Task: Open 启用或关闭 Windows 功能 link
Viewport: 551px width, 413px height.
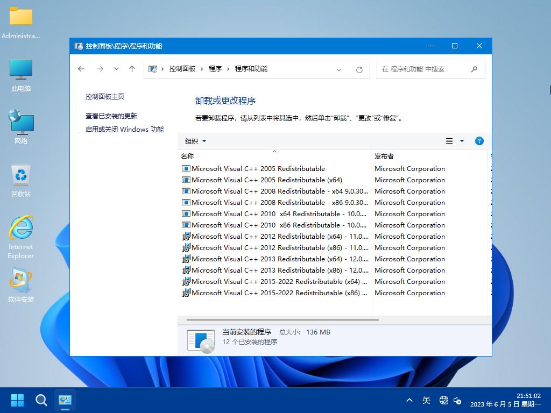Action: click(124, 129)
